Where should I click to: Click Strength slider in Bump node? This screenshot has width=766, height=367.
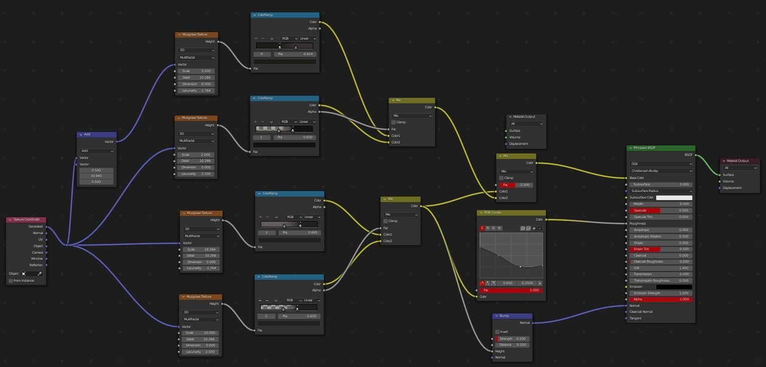[x=512, y=339]
